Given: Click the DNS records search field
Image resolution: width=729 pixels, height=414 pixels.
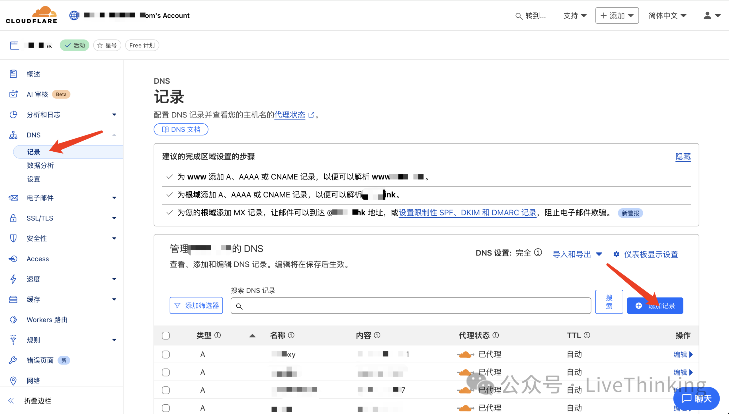Looking at the screenshot, I should [x=410, y=305].
